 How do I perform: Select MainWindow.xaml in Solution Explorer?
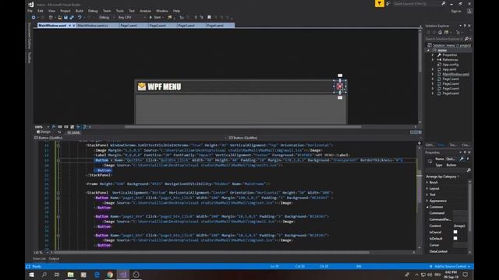pyautogui.click(x=455, y=74)
